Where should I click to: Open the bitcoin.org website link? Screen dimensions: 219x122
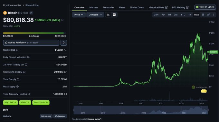tap(46, 116)
